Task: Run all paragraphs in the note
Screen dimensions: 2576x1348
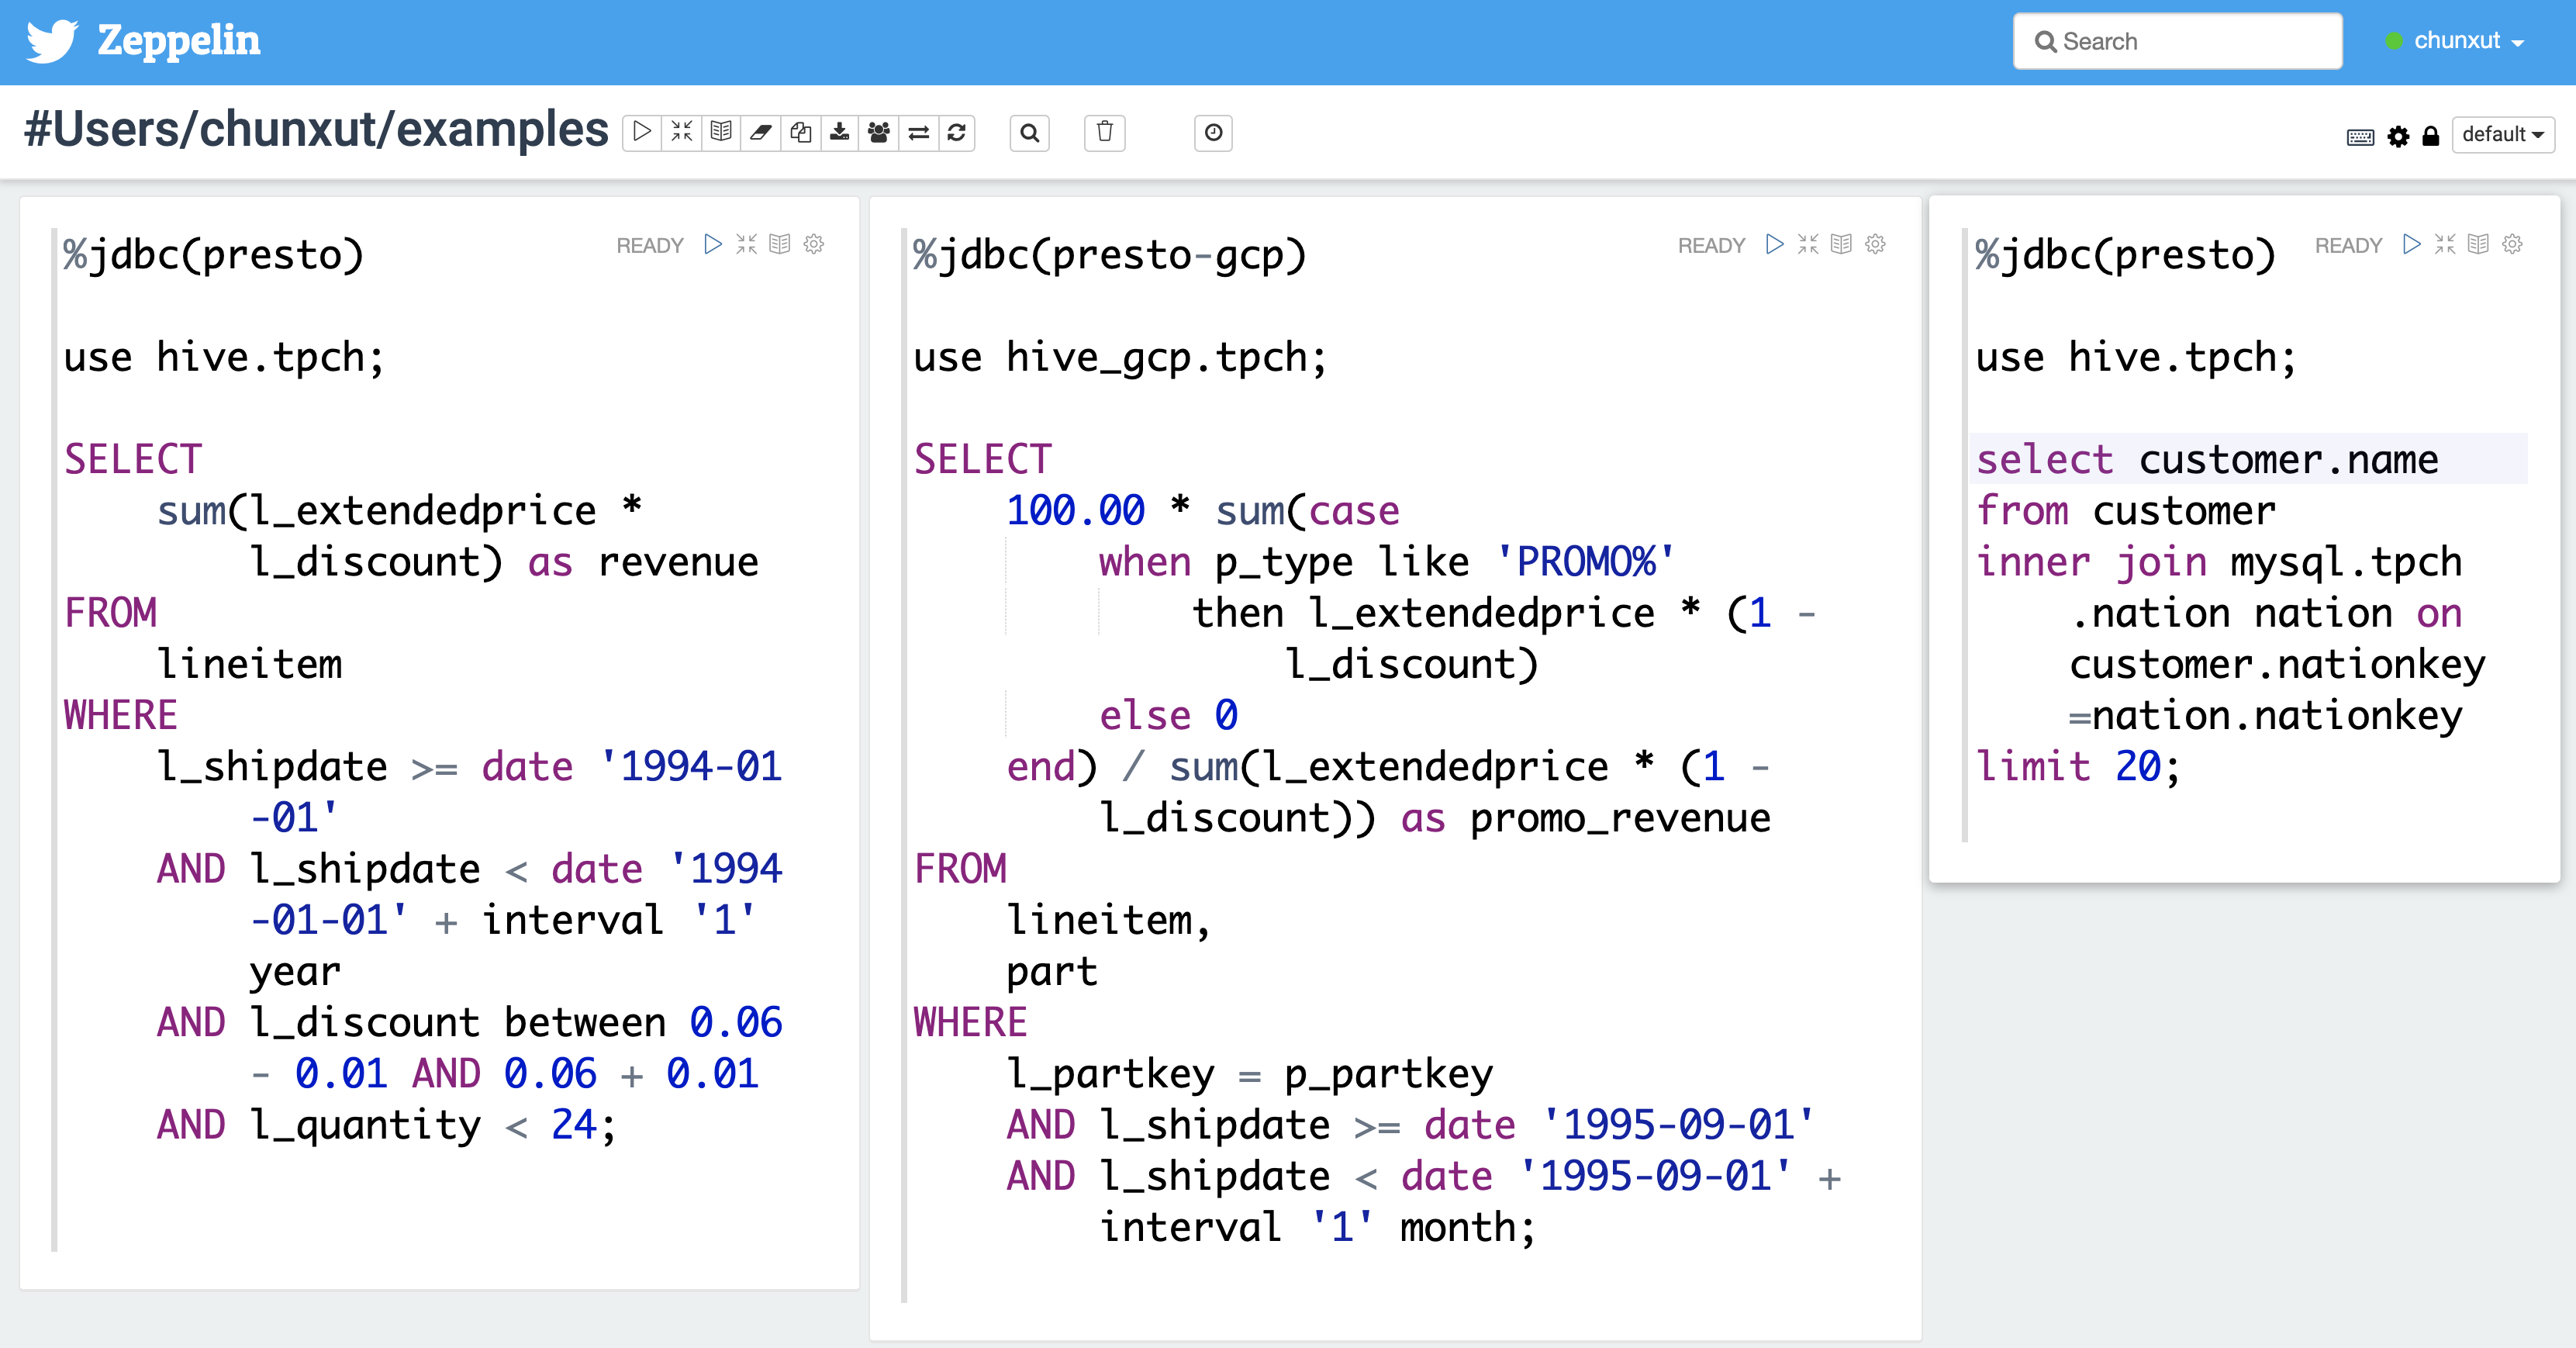Action: pos(642,133)
